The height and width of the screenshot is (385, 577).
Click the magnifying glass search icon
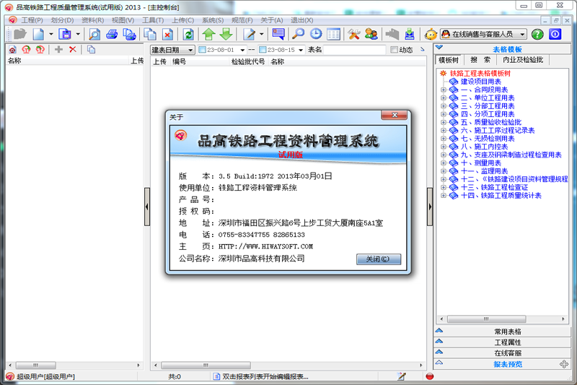298,34
